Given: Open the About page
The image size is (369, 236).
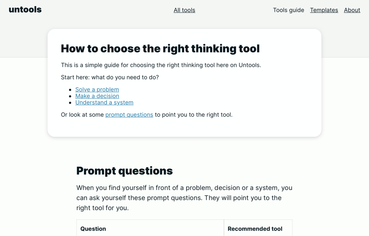Looking at the screenshot, I should click(352, 10).
